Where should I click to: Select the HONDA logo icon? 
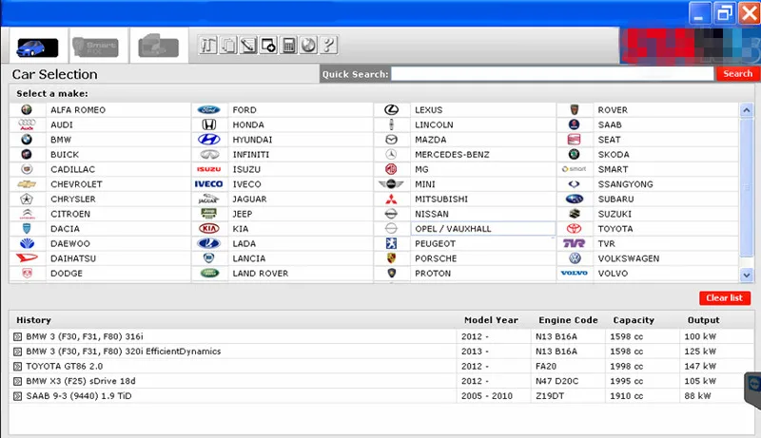pyautogui.click(x=209, y=124)
